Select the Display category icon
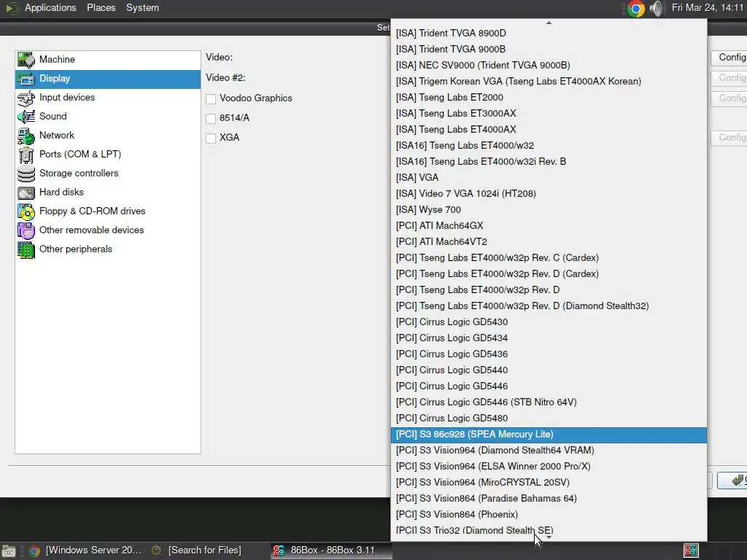The height and width of the screenshot is (560, 747). click(x=26, y=79)
